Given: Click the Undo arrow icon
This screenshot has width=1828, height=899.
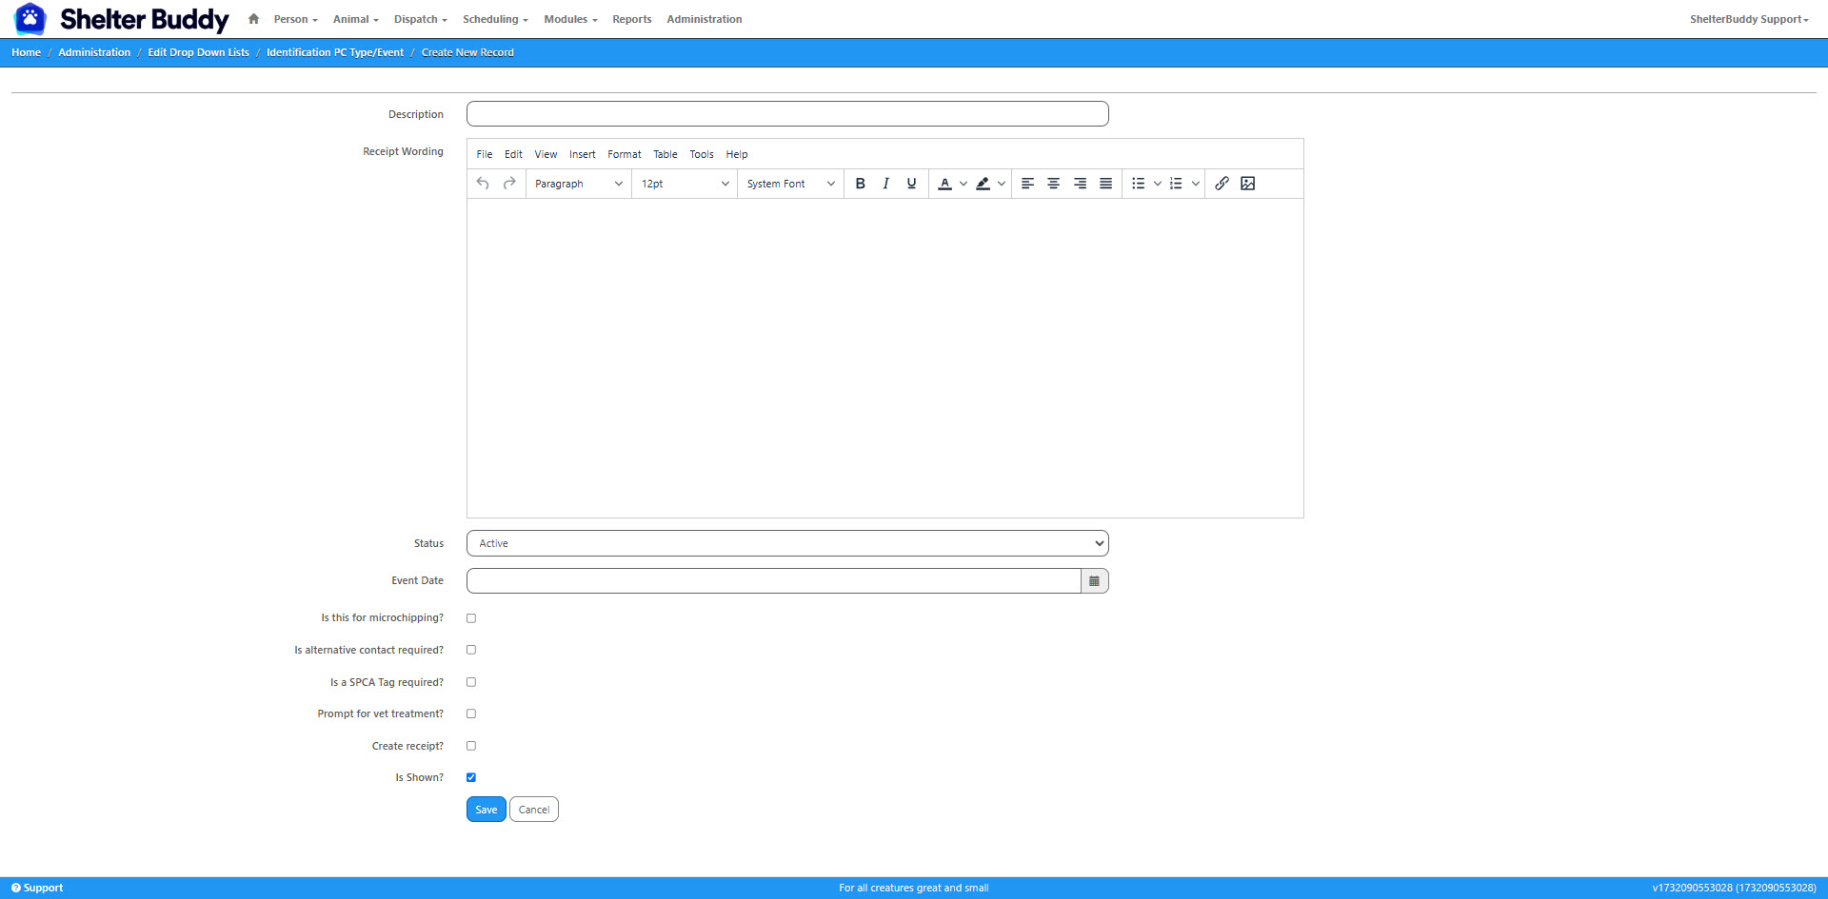Looking at the screenshot, I should [483, 184].
